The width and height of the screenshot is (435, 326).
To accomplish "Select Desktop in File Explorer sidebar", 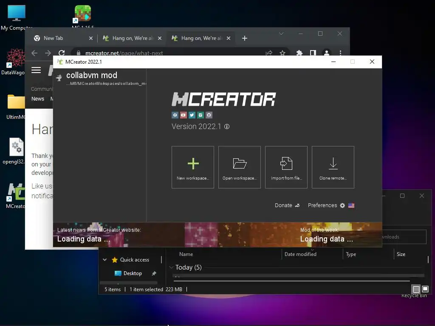I will pos(133,273).
